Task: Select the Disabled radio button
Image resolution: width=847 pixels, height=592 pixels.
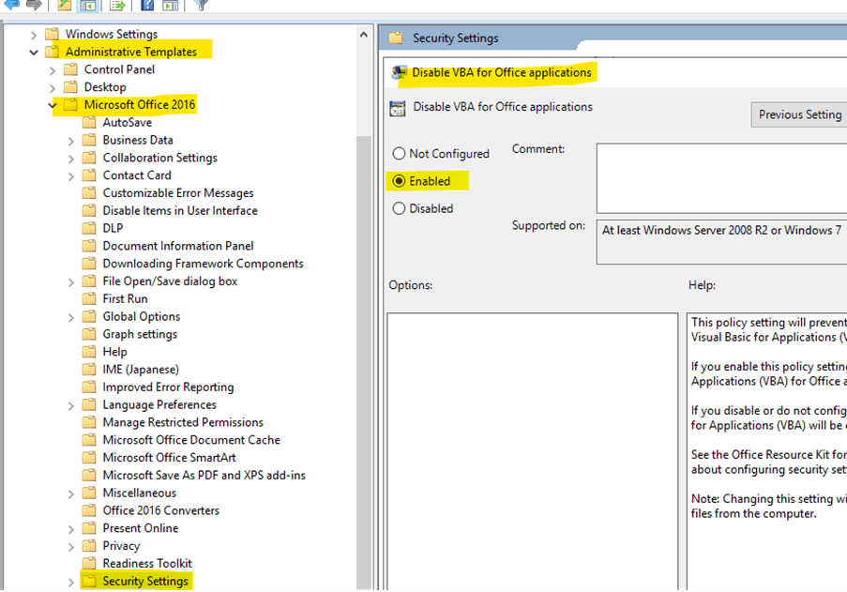Action: [x=399, y=208]
